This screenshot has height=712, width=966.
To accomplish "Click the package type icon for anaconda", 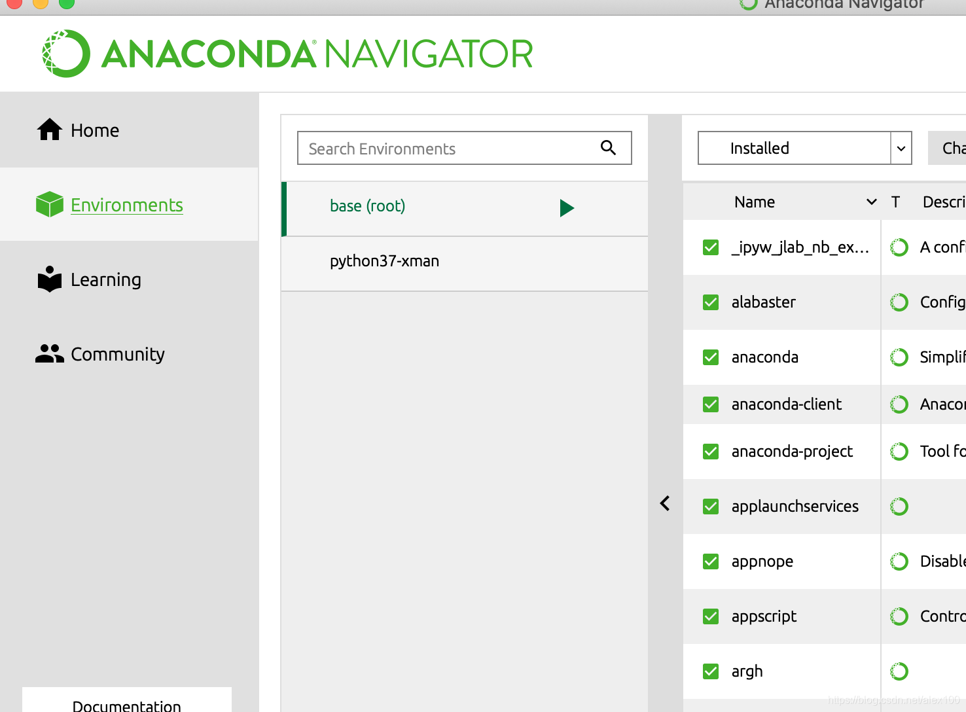I will [x=899, y=357].
